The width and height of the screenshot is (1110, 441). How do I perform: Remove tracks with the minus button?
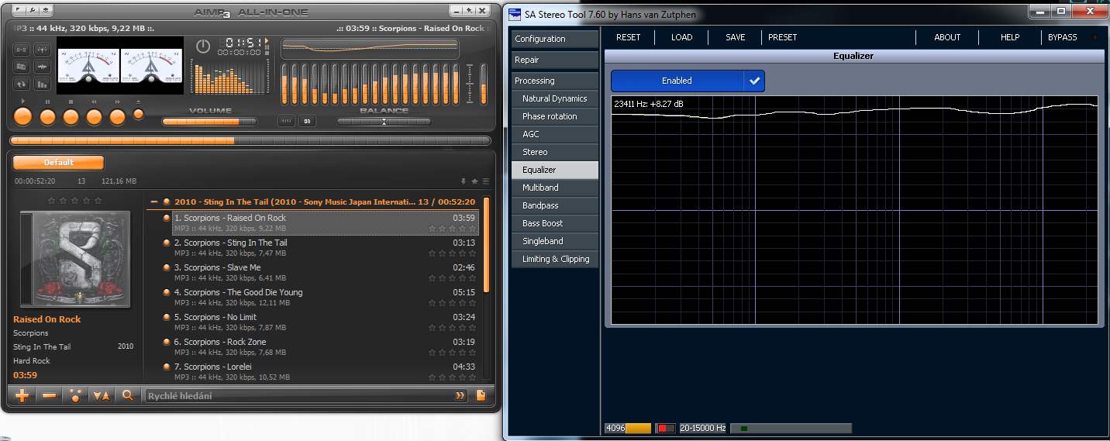click(x=49, y=395)
